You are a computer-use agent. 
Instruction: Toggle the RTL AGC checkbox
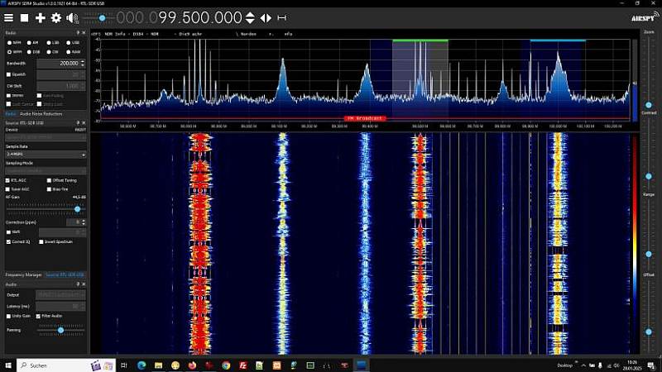pos(16,180)
